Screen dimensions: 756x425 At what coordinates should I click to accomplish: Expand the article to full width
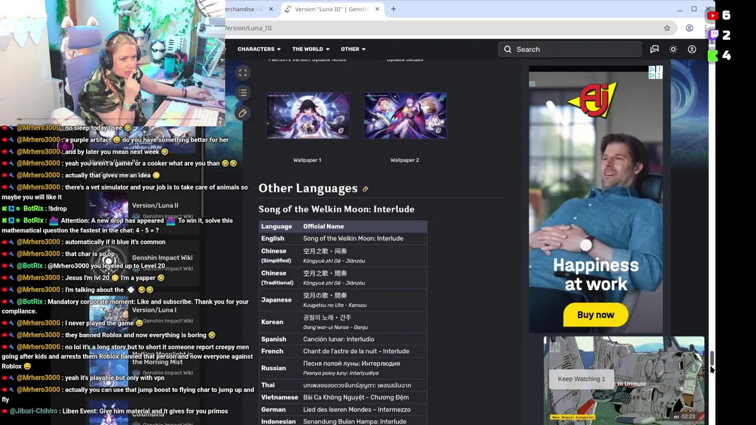tap(243, 73)
